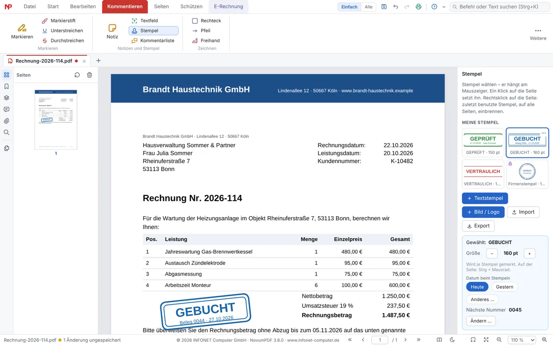
Task: Create a new Textstempel
Action: point(485,198)
